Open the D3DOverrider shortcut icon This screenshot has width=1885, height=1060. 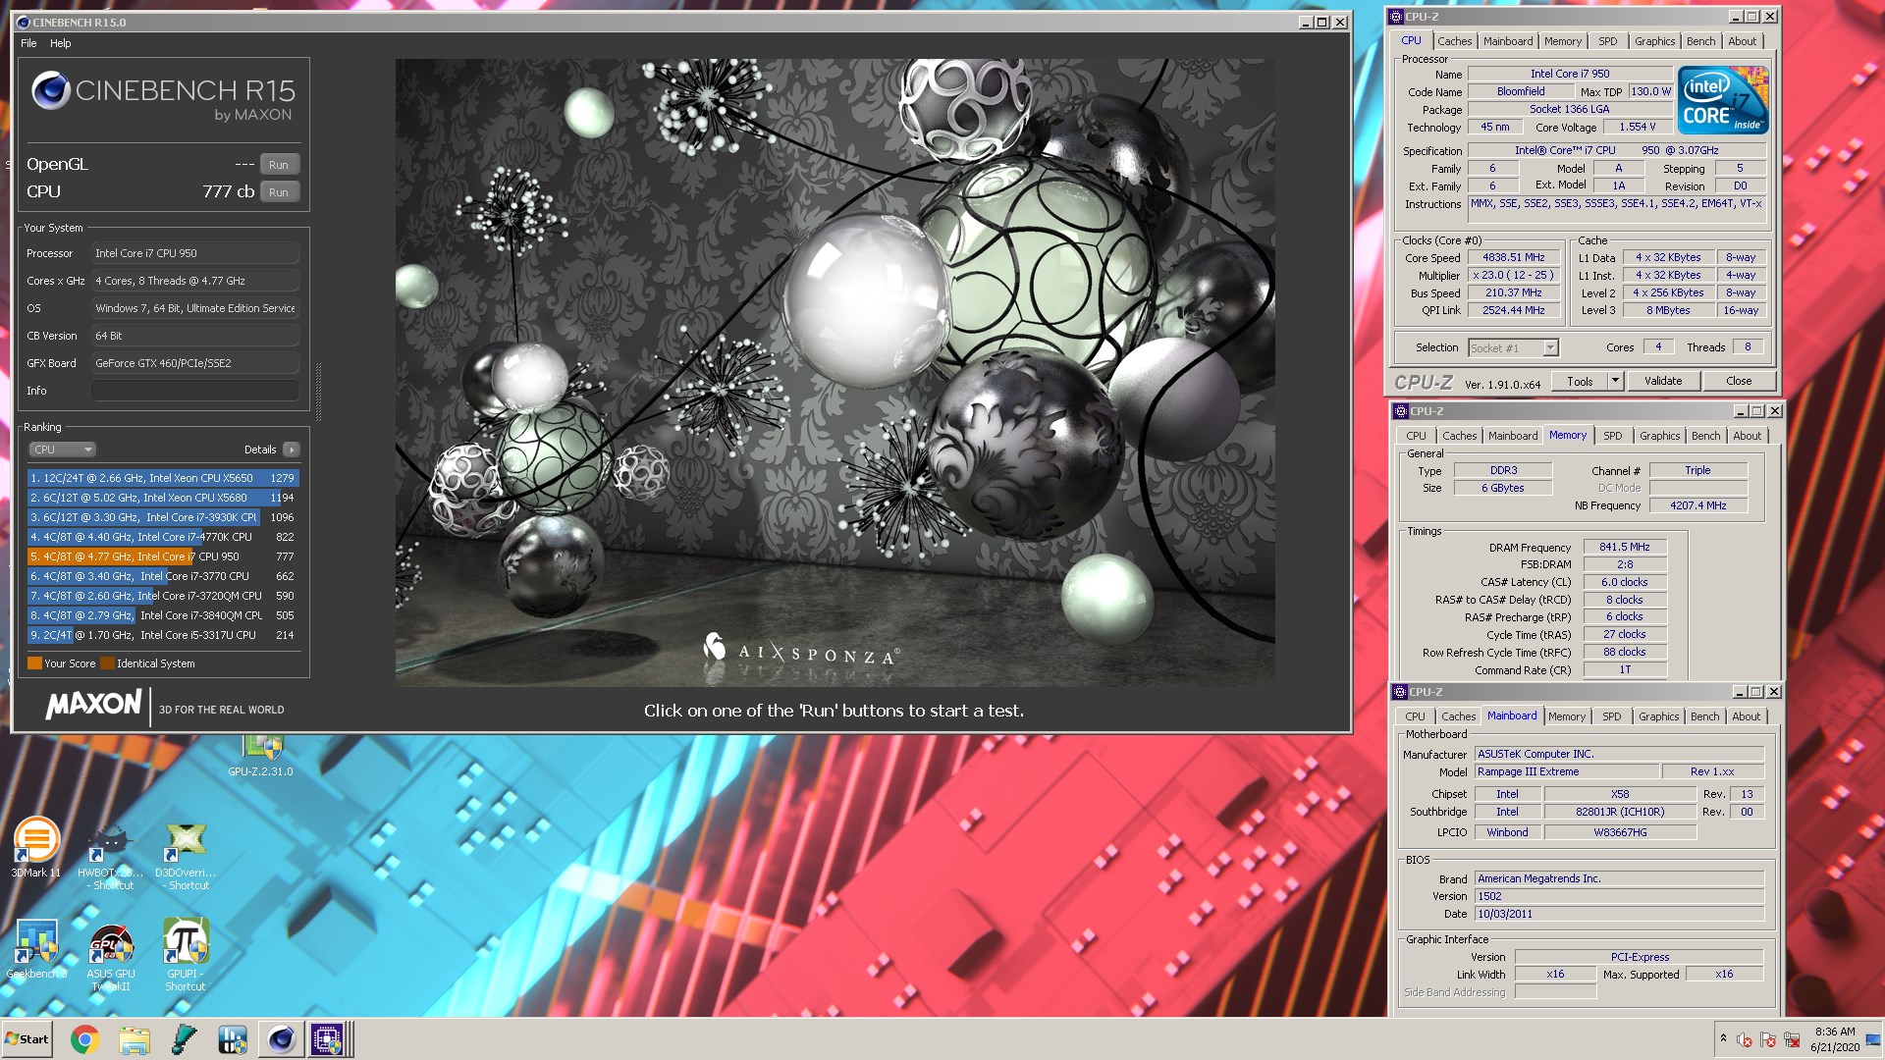[186, 856]
